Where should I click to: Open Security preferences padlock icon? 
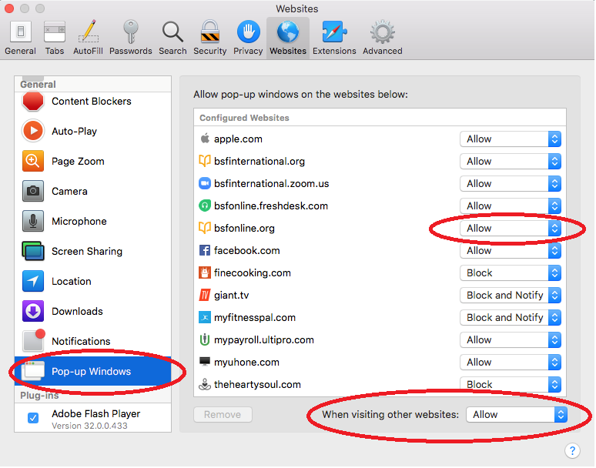click(209, 32)
